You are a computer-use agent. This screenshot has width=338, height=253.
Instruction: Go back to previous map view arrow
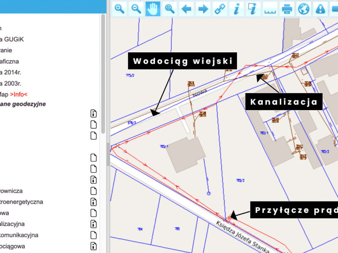pyautogui.click(x=186, y=8)
